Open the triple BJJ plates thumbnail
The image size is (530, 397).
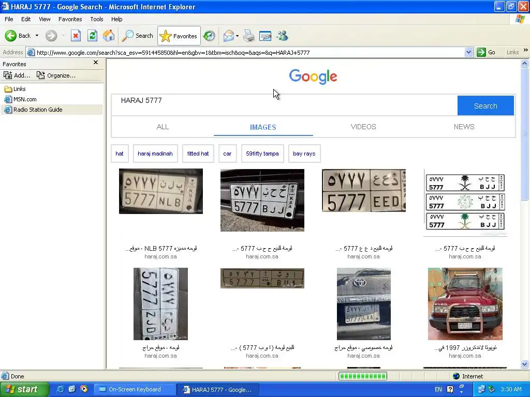[x=465, y=202]
